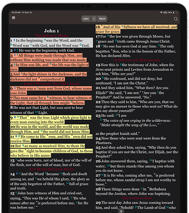Tap the Wi-Fi status icon

click(161, 13)
